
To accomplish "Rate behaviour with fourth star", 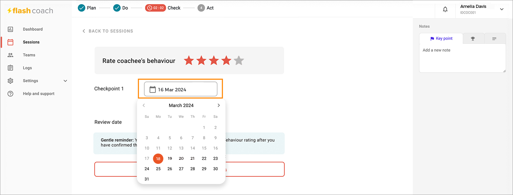I will coord(226,61).
